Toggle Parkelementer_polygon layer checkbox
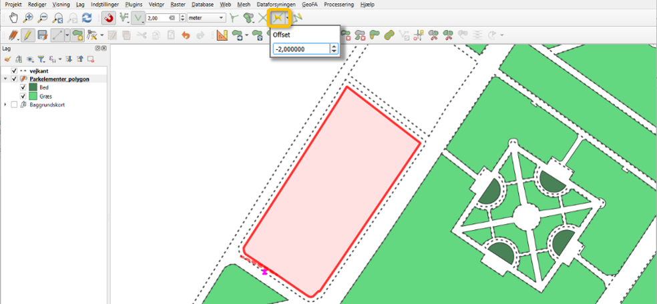The image size is (657, 304). click(14, 79)
